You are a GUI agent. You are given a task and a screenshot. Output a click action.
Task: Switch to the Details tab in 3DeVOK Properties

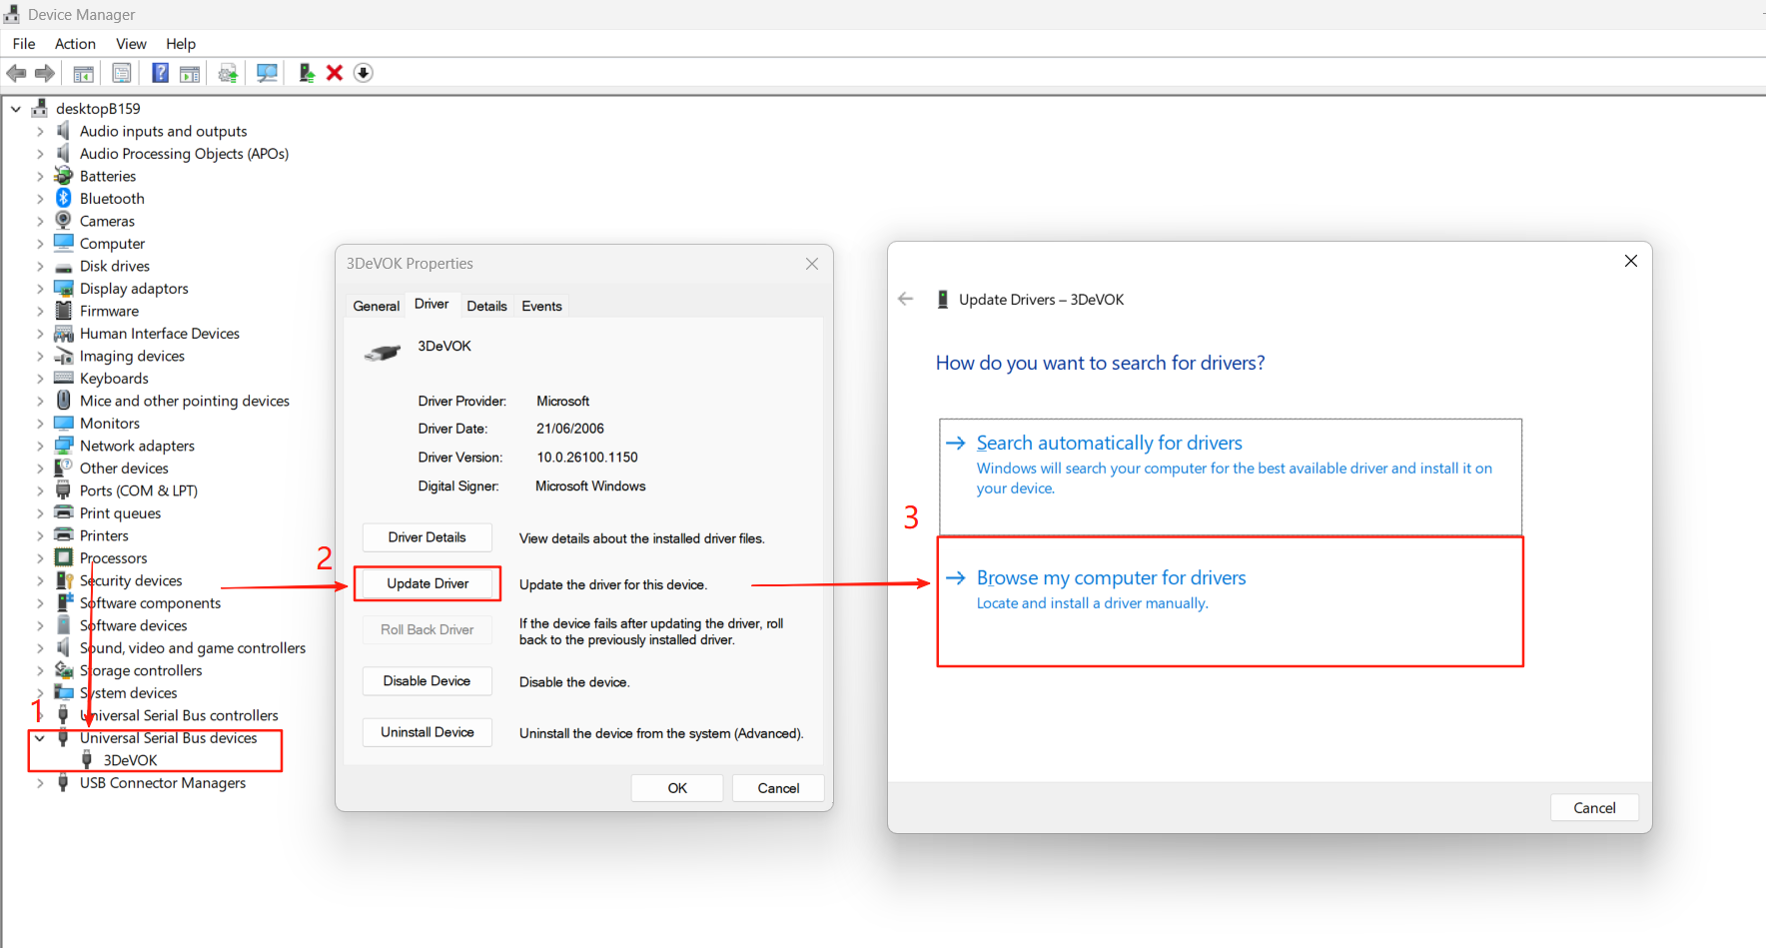[x=486, y=306]
